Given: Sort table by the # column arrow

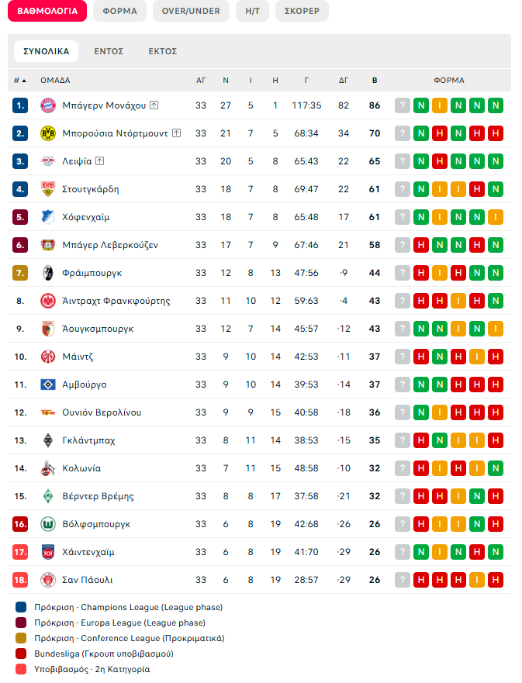Looking at the screenshot, I should point(20,80).
